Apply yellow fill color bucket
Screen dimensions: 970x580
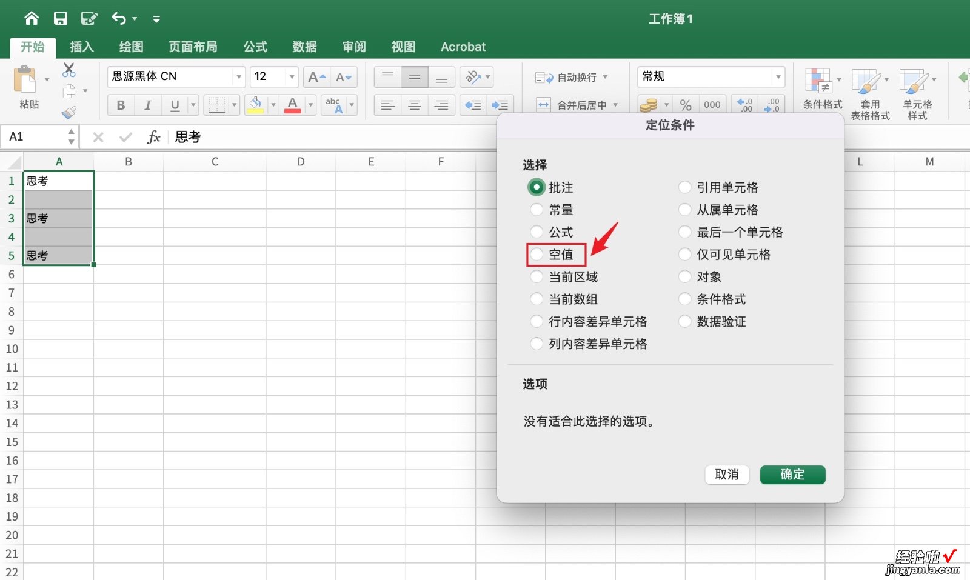(256, 105)
